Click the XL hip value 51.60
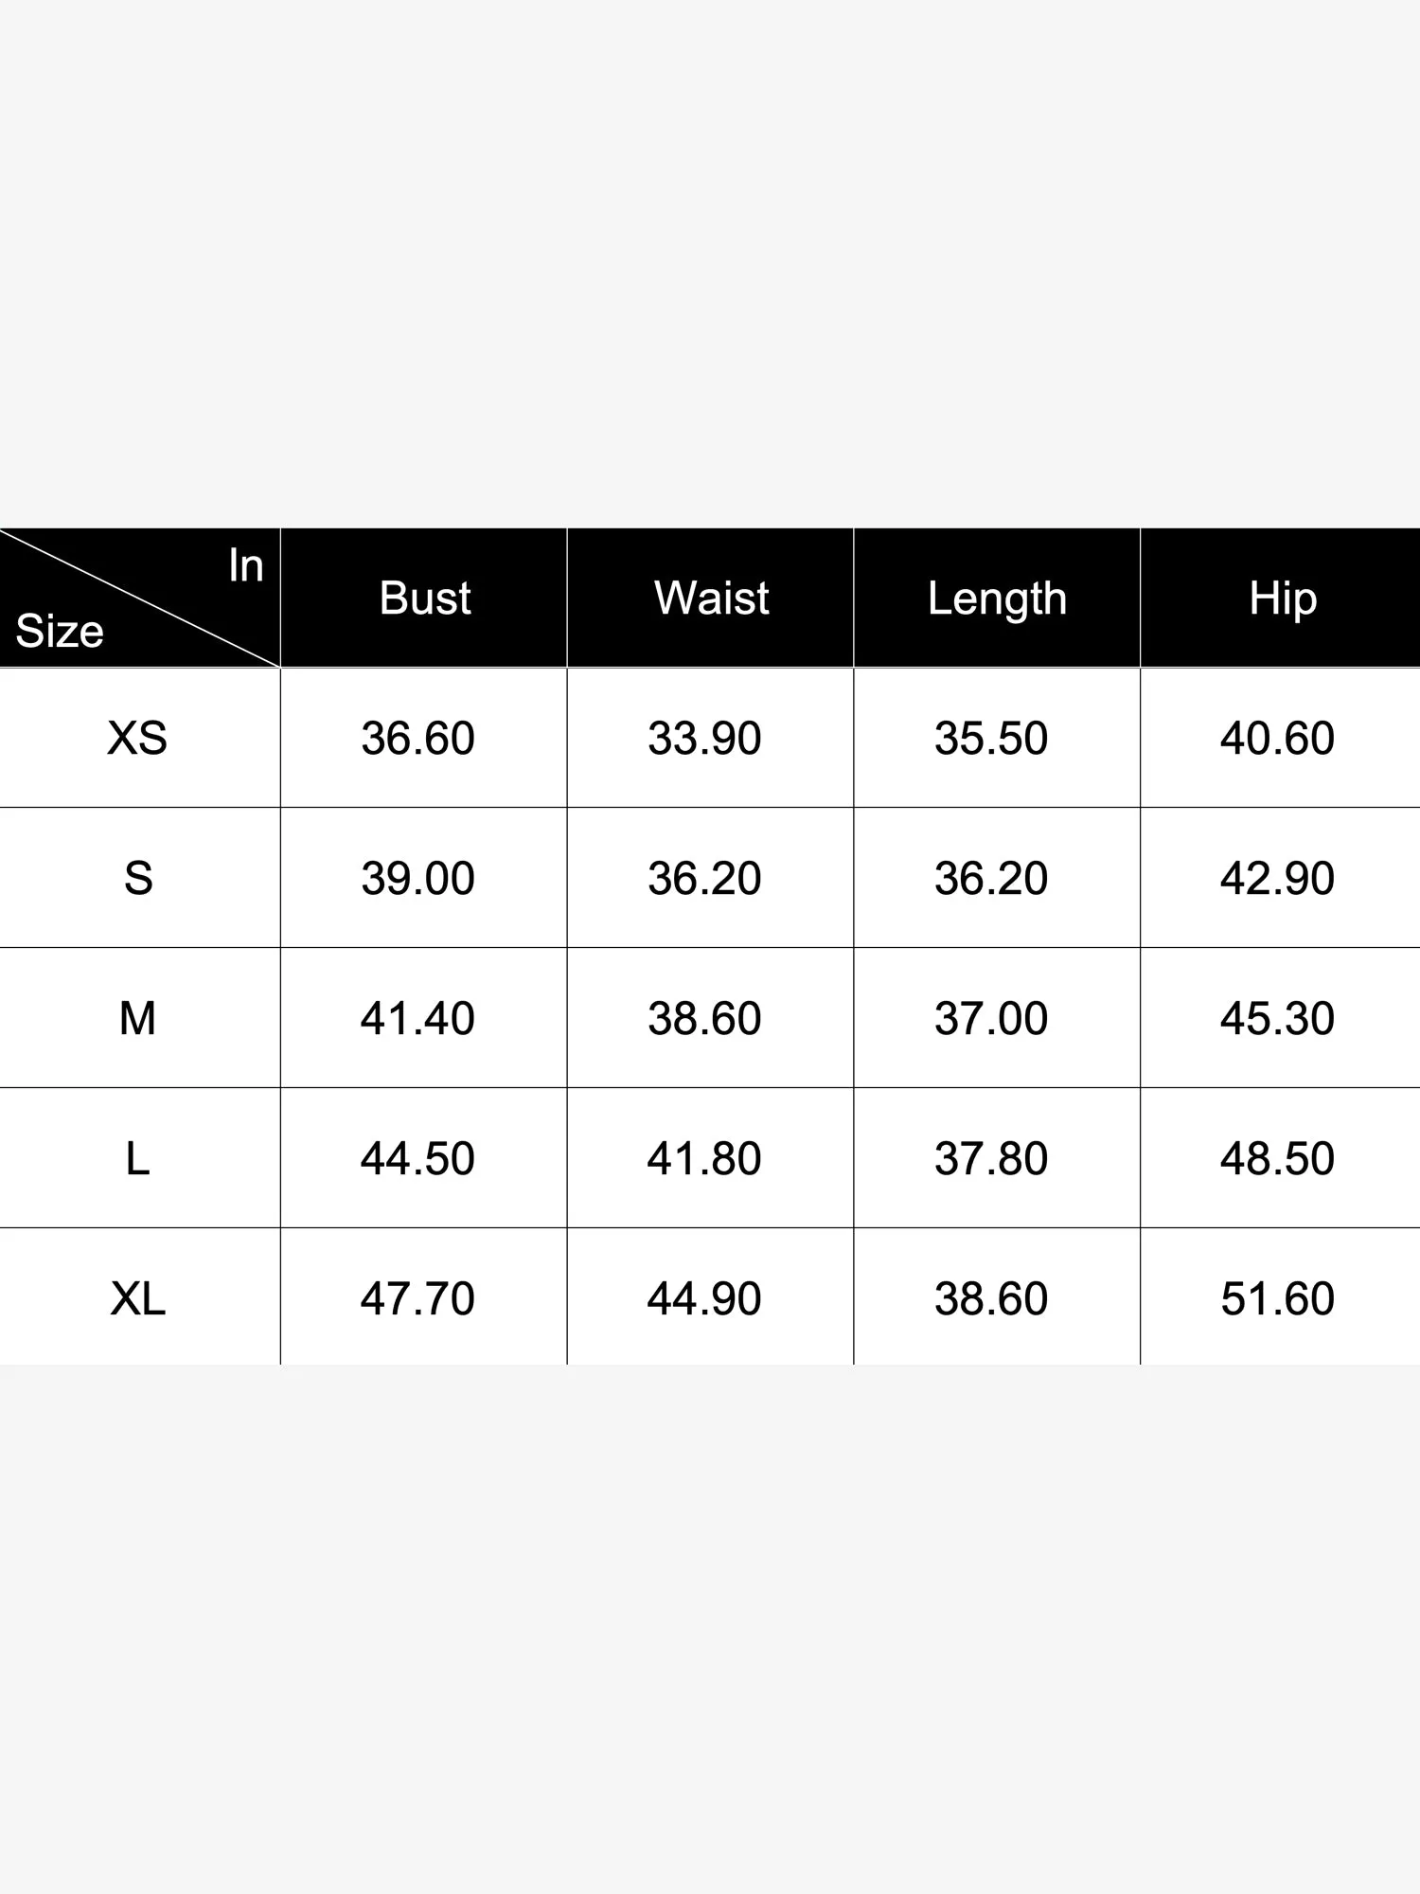Screen dimensions: 1420x1894 pos(1277,1297)
